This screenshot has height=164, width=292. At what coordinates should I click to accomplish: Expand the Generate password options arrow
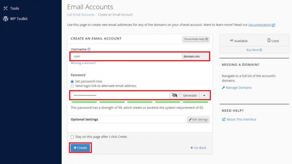pos(204,95)
